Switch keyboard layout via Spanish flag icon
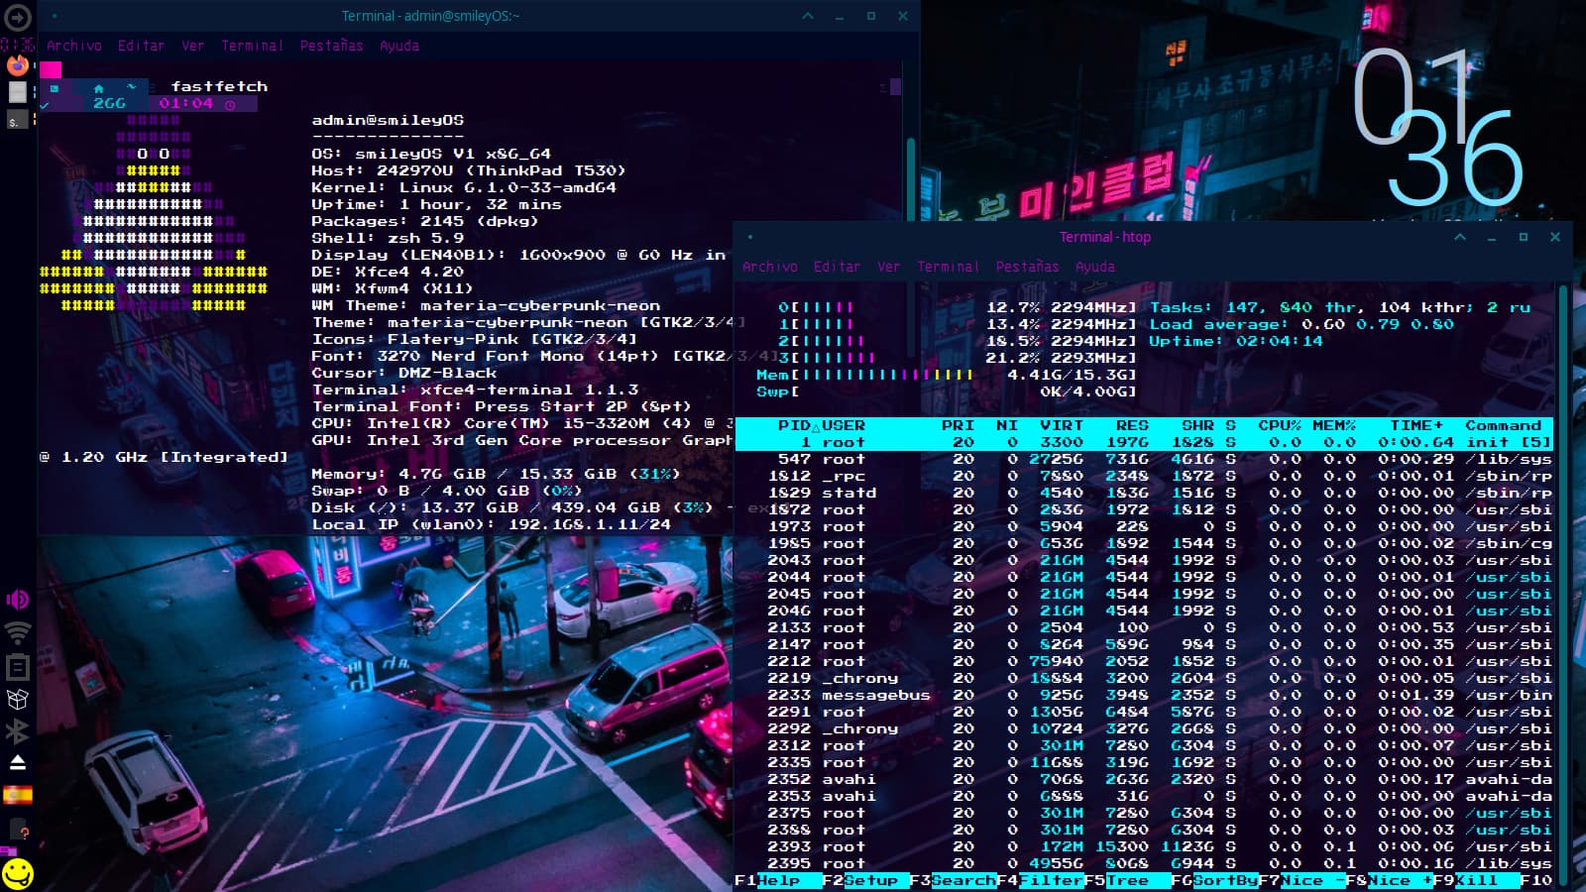 pyautogui.click(x=18, y=795)
